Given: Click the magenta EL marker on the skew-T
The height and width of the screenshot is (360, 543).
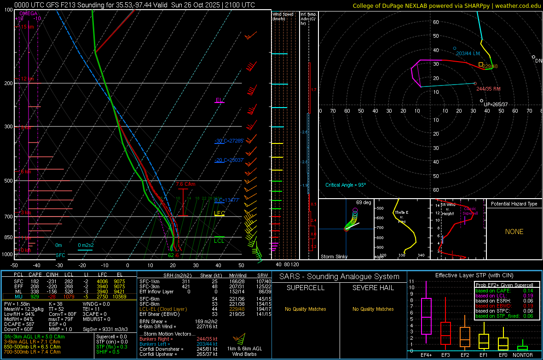Looking at the screenshot, I should coord(219,100).
